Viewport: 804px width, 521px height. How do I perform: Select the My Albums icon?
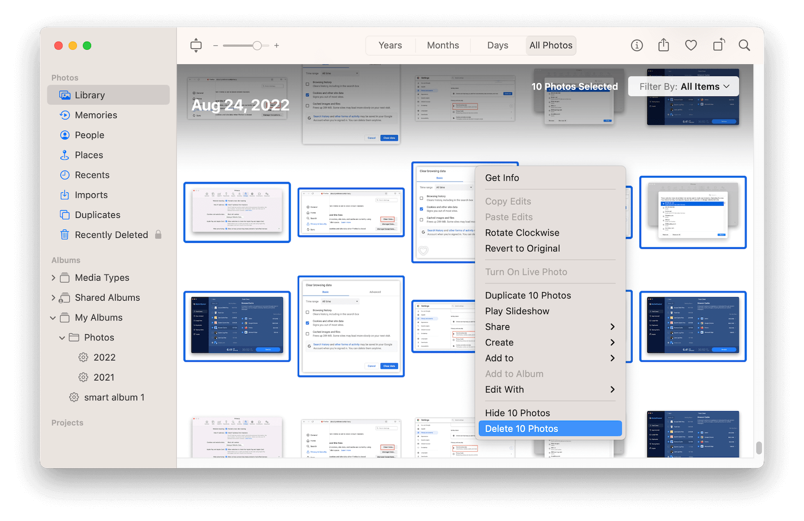point(65,318)
